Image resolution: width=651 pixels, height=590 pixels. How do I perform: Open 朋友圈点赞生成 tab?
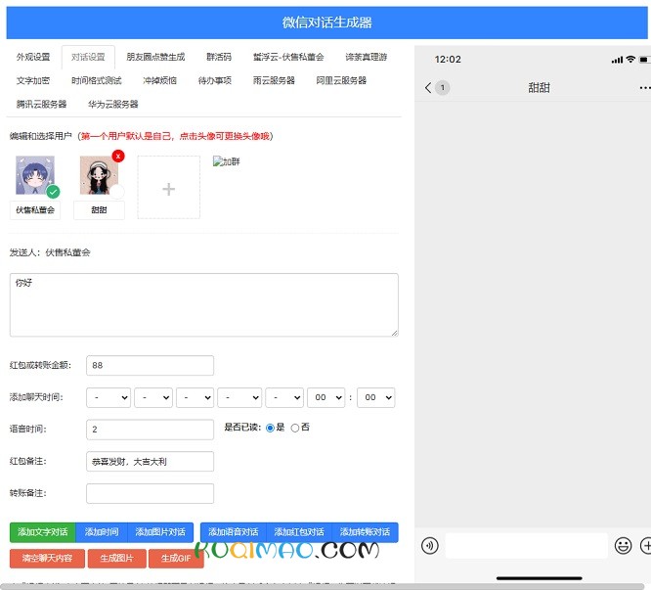(x=155, y=57)
